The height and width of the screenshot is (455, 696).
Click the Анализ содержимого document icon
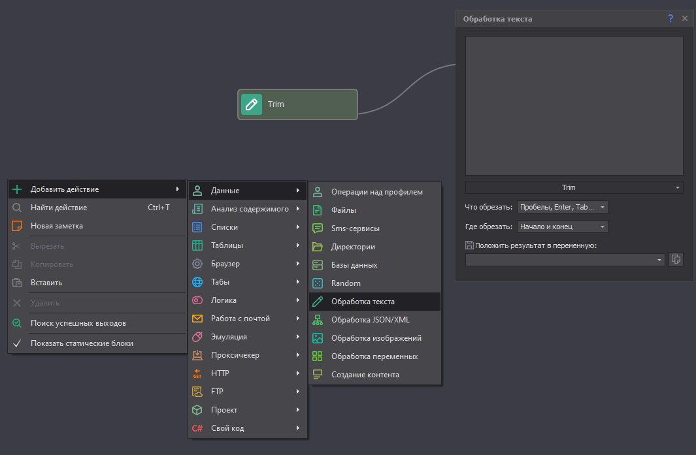coord(197,209)
